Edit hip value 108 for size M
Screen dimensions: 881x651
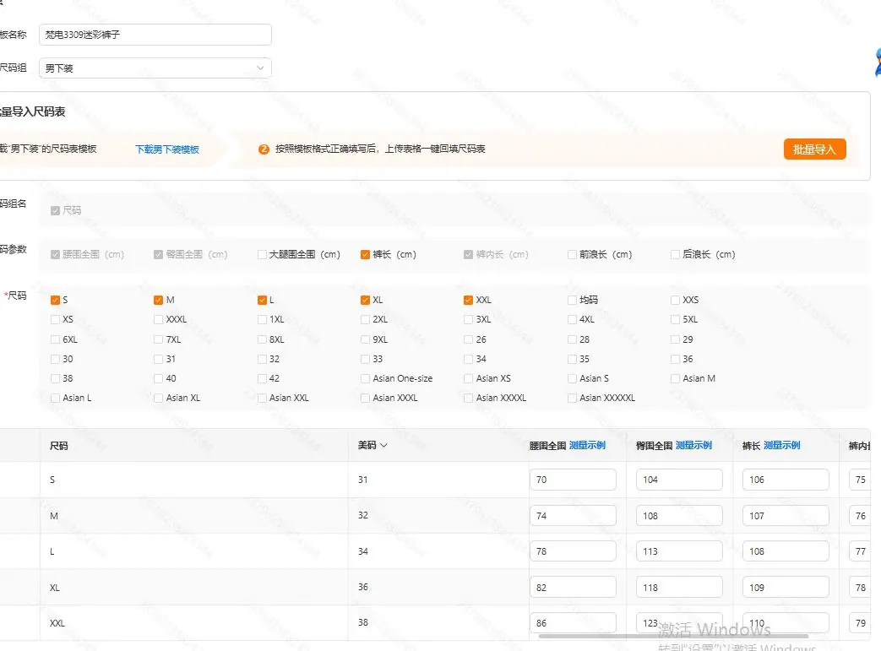tap(679, 516)
